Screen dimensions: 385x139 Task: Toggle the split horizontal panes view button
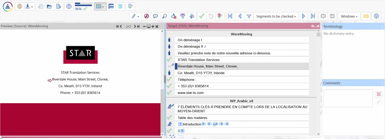point(111,6)
